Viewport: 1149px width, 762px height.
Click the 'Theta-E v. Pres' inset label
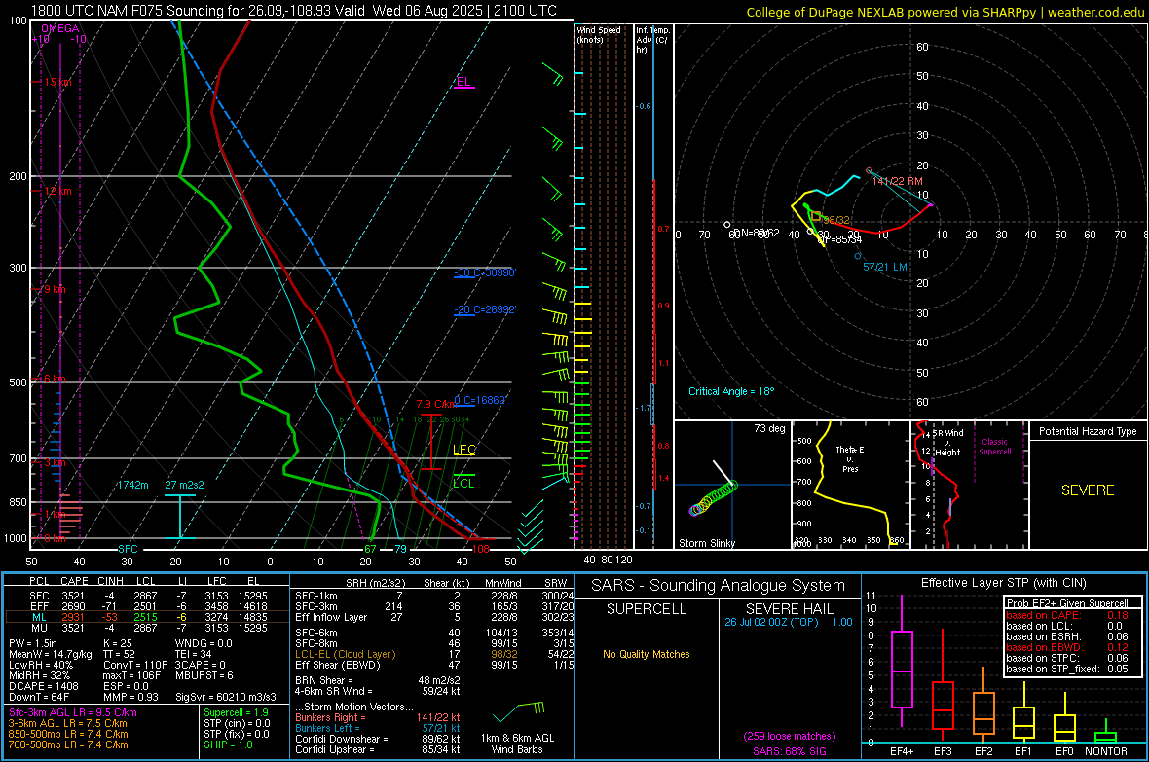click(x=850, y=458)
